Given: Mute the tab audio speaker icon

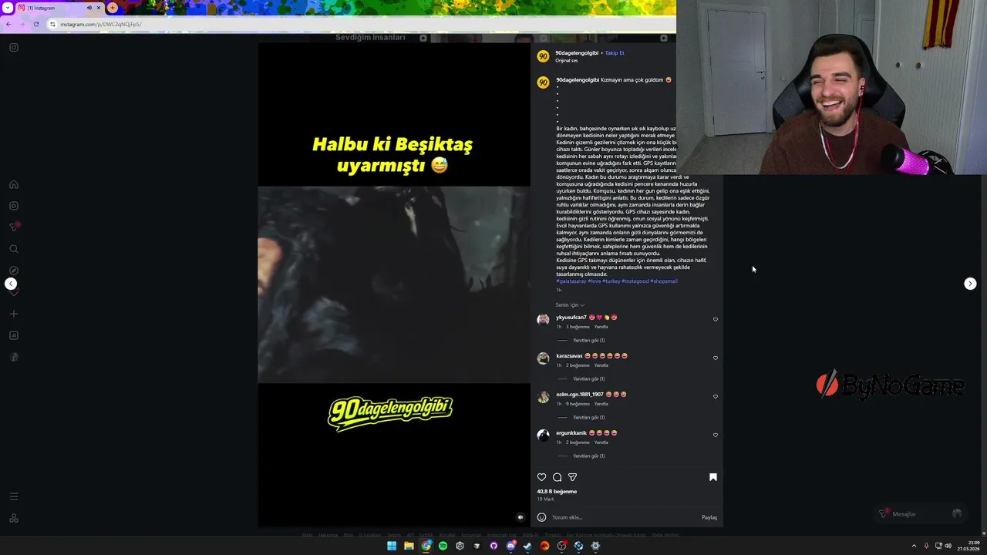Looking at the screenshot, I should click(x=89, y=8).
